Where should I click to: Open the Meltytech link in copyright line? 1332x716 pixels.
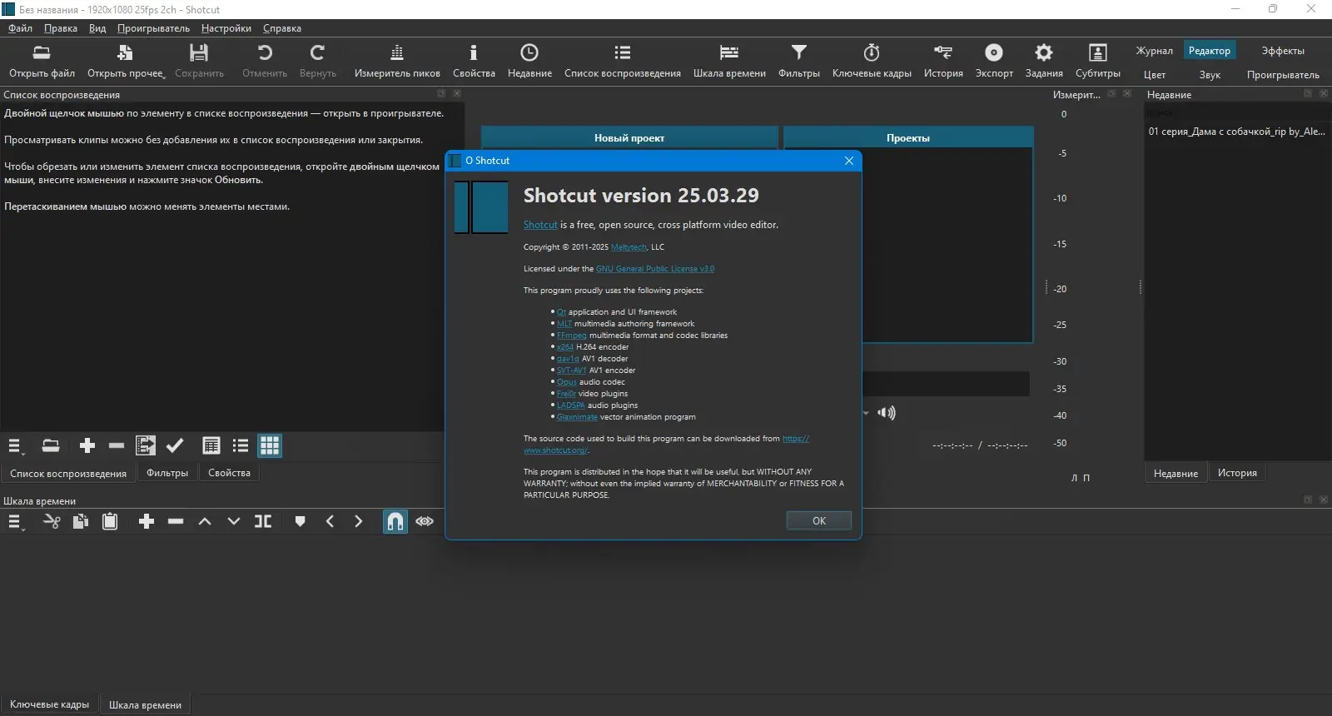(629, 247)
